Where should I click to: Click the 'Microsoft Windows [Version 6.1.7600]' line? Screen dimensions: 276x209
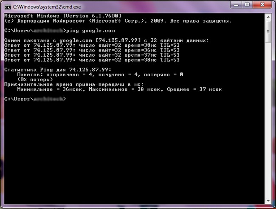(x=63, y=16)
